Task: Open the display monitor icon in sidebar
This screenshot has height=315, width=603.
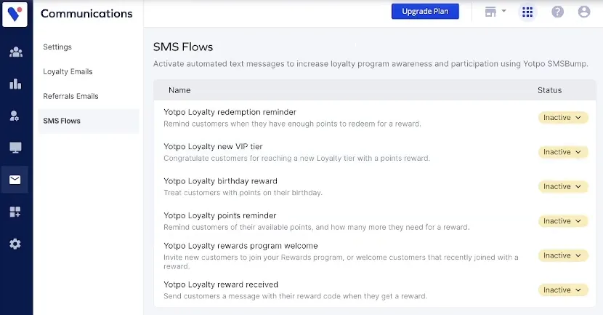Action: [15, 148]
